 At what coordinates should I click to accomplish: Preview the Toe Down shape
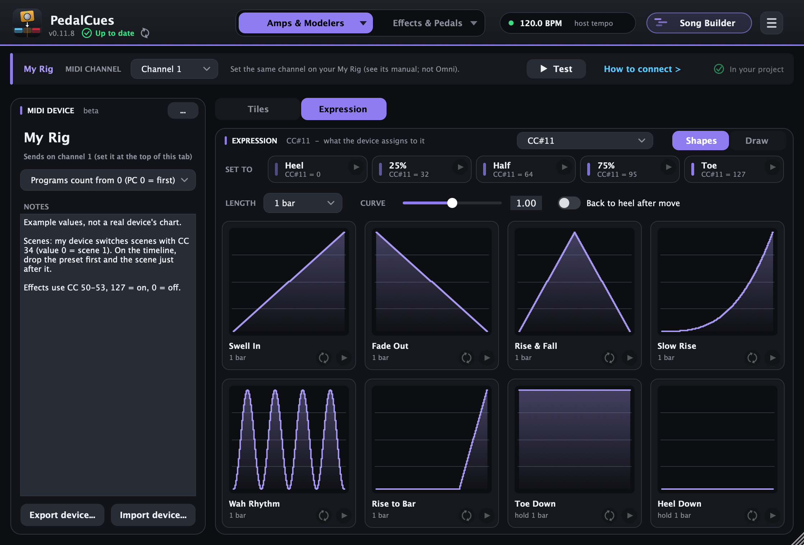[630, 515]
